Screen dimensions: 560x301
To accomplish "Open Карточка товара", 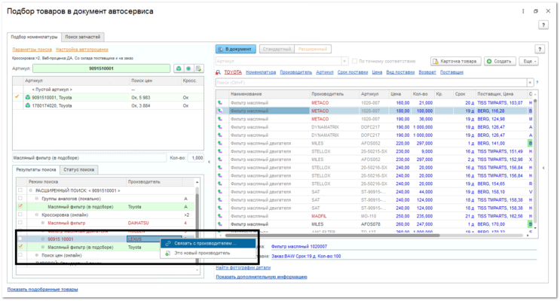I will 456,62.
